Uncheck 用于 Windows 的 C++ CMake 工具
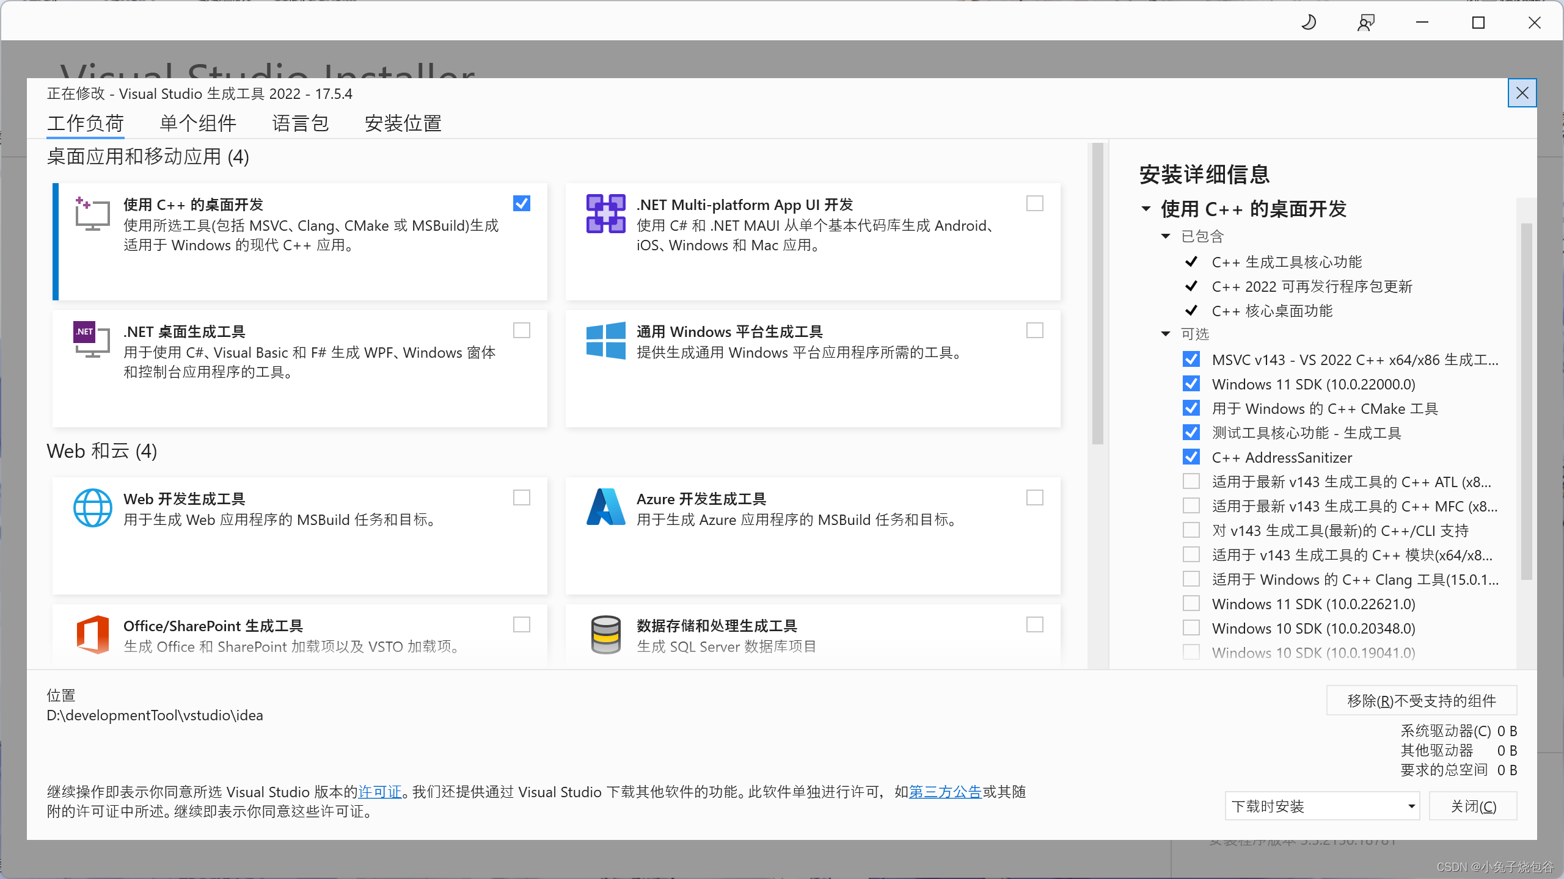Screen dimensions: 1564x879 click(1191, 408)
